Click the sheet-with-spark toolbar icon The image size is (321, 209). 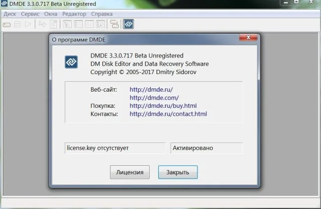54,24
